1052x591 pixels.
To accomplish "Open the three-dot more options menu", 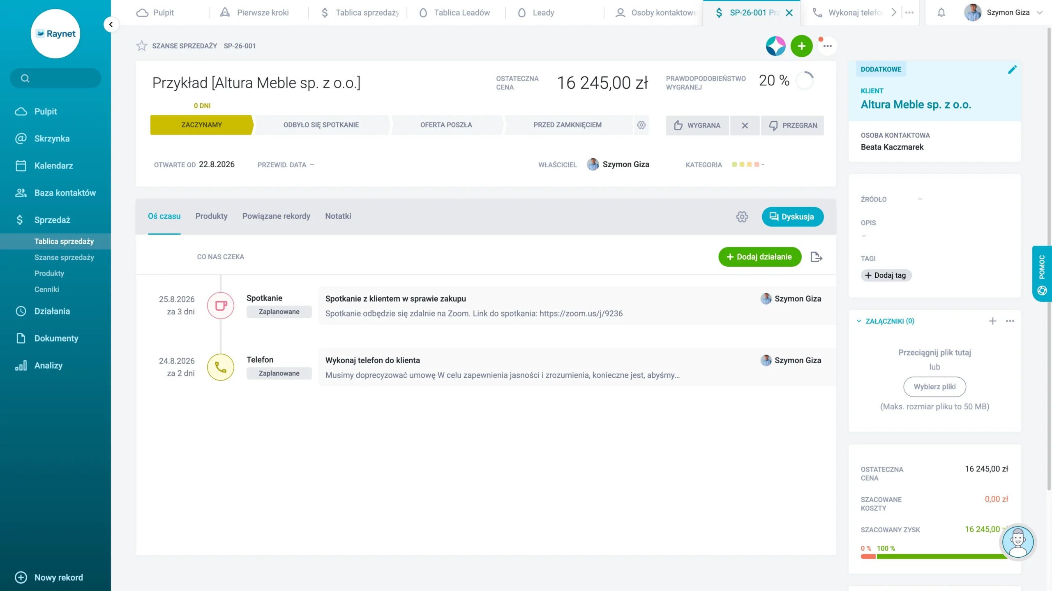I will tap(827, 46).
